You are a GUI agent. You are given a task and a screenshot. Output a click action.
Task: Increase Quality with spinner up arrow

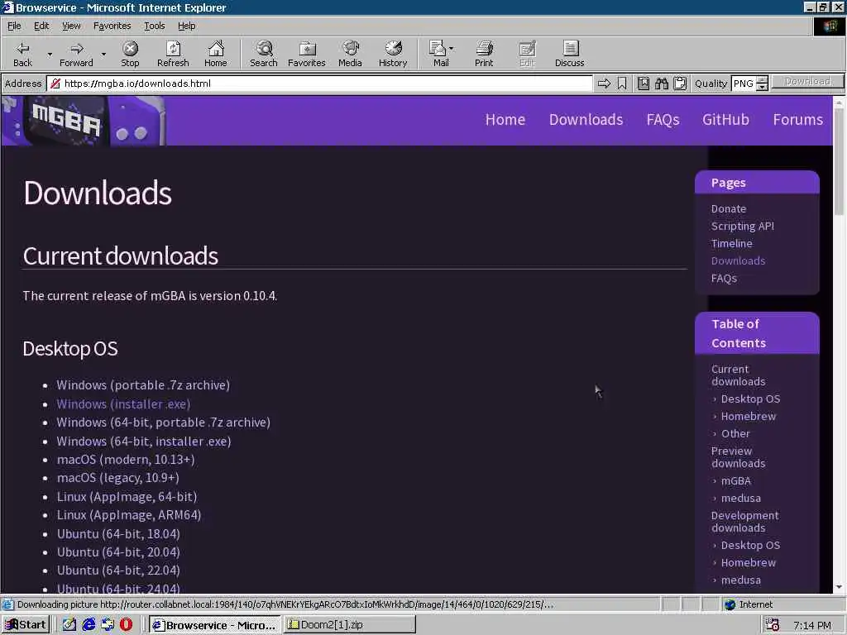tap(762, 80)
